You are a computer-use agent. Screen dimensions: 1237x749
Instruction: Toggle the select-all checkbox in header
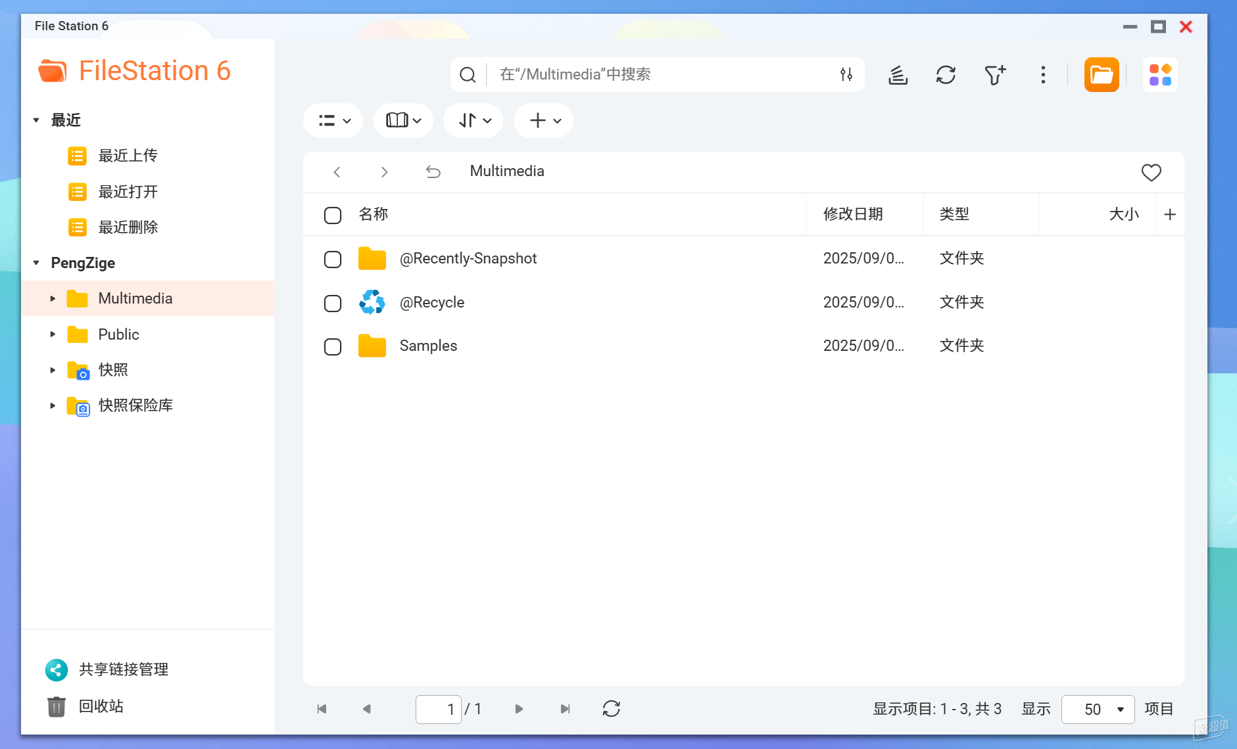333,216
